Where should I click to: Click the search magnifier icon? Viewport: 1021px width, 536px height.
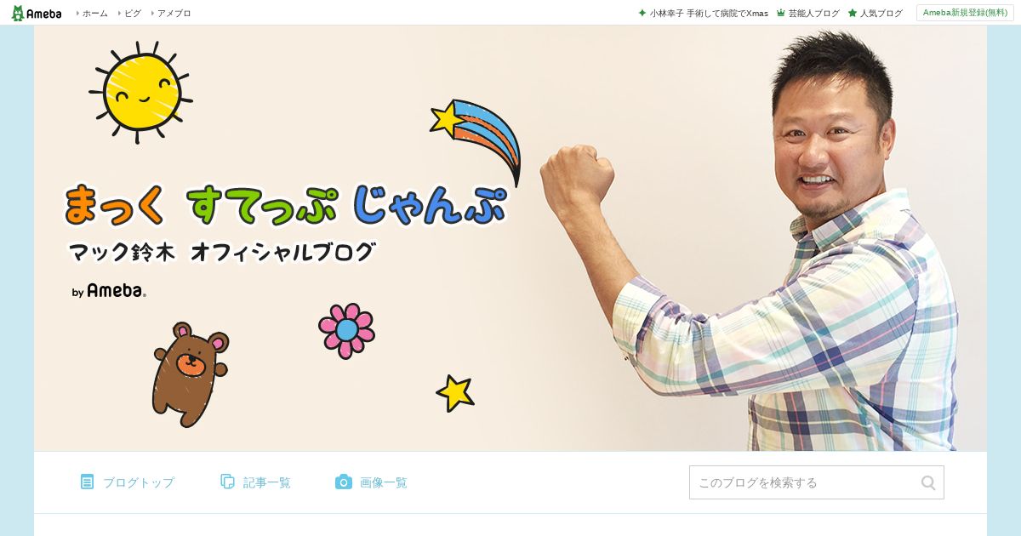click(928, 482)
